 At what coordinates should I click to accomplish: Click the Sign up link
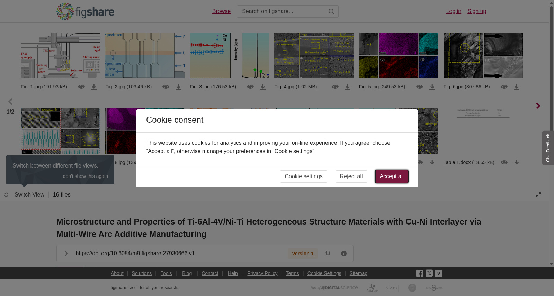(x=477, y=11)
